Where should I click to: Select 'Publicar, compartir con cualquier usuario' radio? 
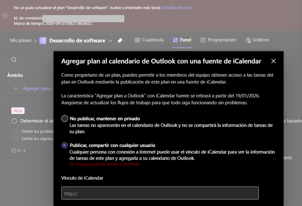[65, 145]
